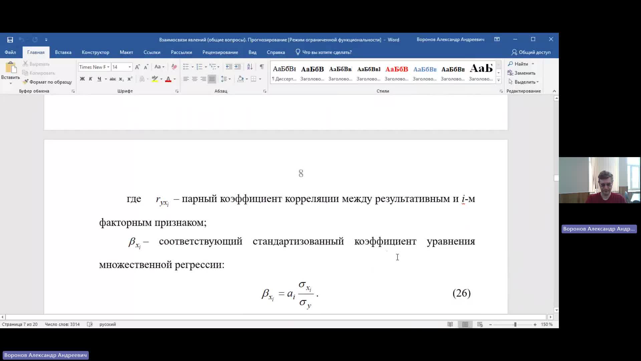Toggle strikethrough formatting (abc)
Screen dimensions: 641x361
(113, 79)
